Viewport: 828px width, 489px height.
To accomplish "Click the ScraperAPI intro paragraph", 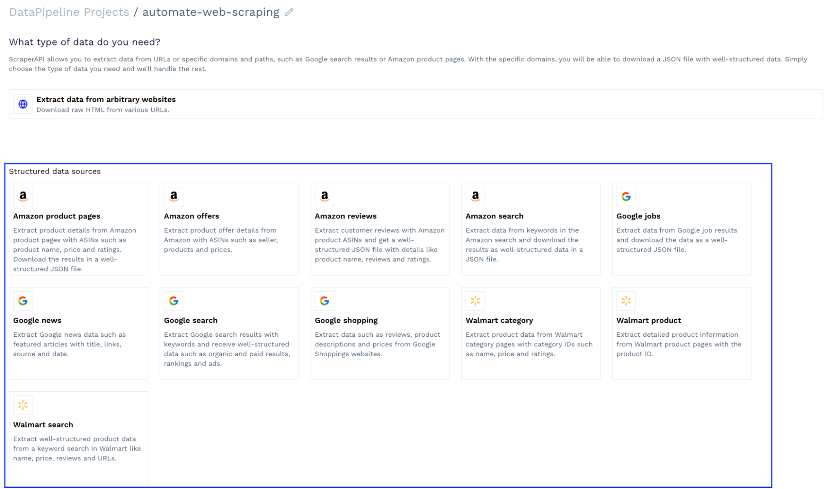I will [x=408, y=64].
